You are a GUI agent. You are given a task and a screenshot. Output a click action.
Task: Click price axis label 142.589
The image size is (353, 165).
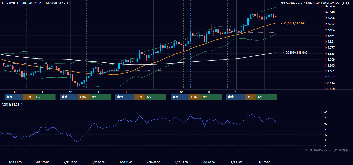[x=330, y=59]
